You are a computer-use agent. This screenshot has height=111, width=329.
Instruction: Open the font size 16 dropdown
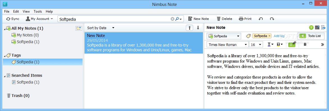[x=256, y=45]
